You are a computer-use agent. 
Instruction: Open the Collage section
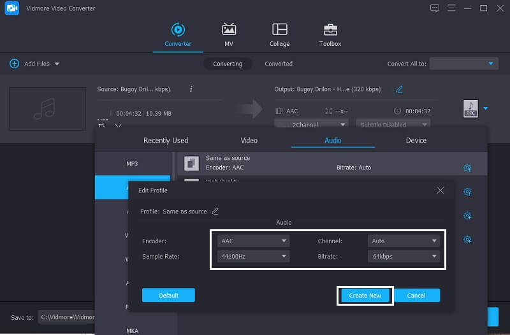pos(279,30)
